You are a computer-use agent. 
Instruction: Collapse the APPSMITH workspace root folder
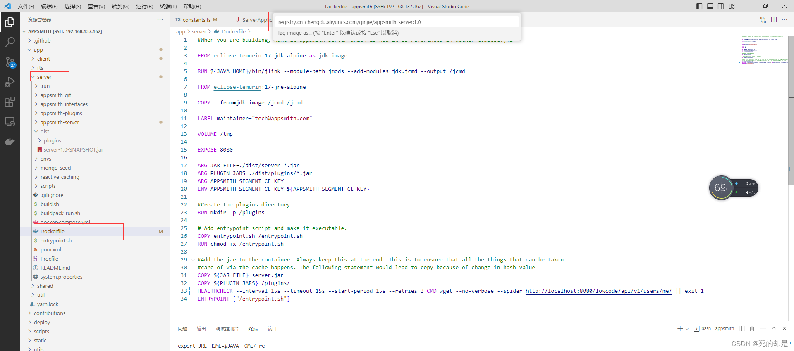[95, 31]
